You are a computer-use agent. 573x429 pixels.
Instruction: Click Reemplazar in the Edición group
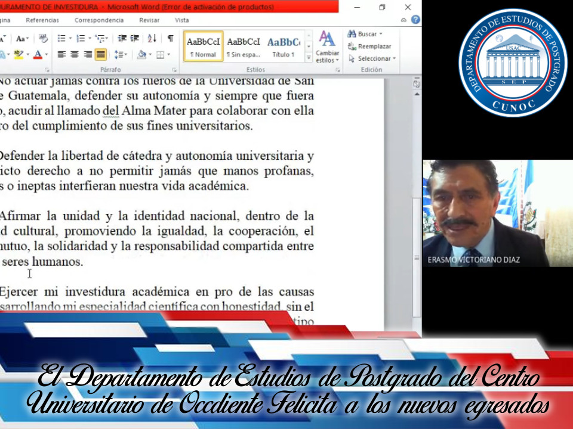(369, 46)
